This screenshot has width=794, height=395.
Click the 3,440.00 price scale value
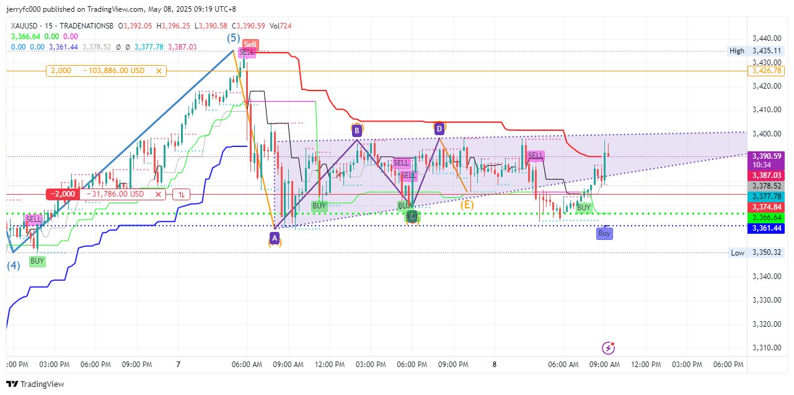[765, 38]
